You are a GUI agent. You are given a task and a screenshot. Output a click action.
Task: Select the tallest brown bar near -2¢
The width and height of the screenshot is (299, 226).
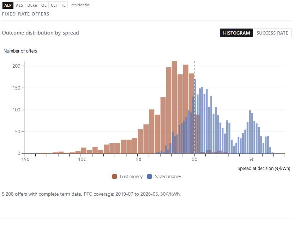pos(173,106)
